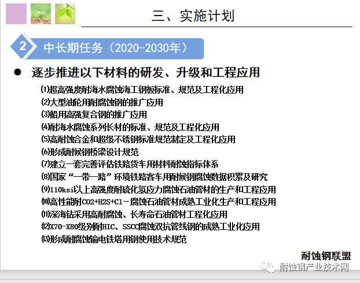Click the black bullet point before the heading

coord(18,72)
